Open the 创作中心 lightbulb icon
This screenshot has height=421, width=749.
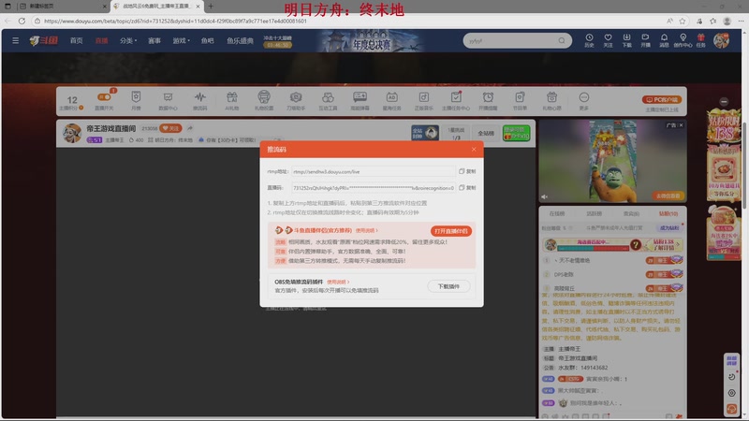pos(683,40)
